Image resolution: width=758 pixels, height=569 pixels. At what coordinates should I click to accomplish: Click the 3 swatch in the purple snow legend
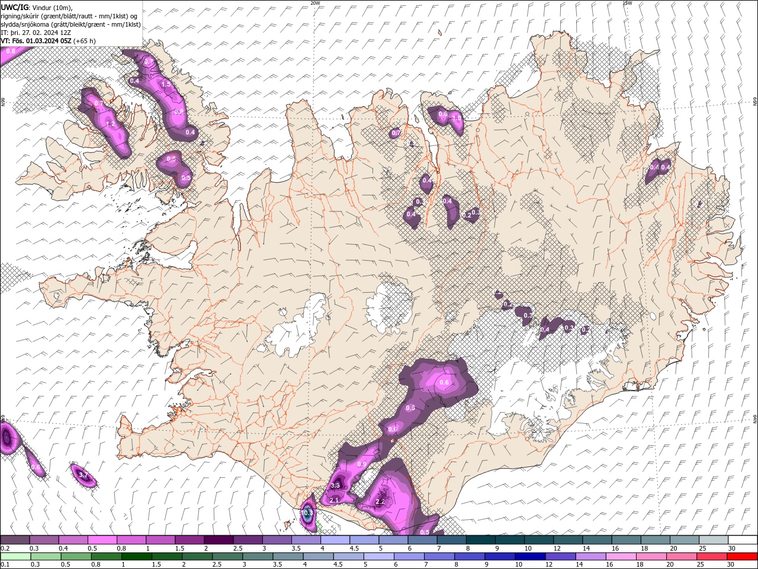pyautogui.click(x=277, y=540)
